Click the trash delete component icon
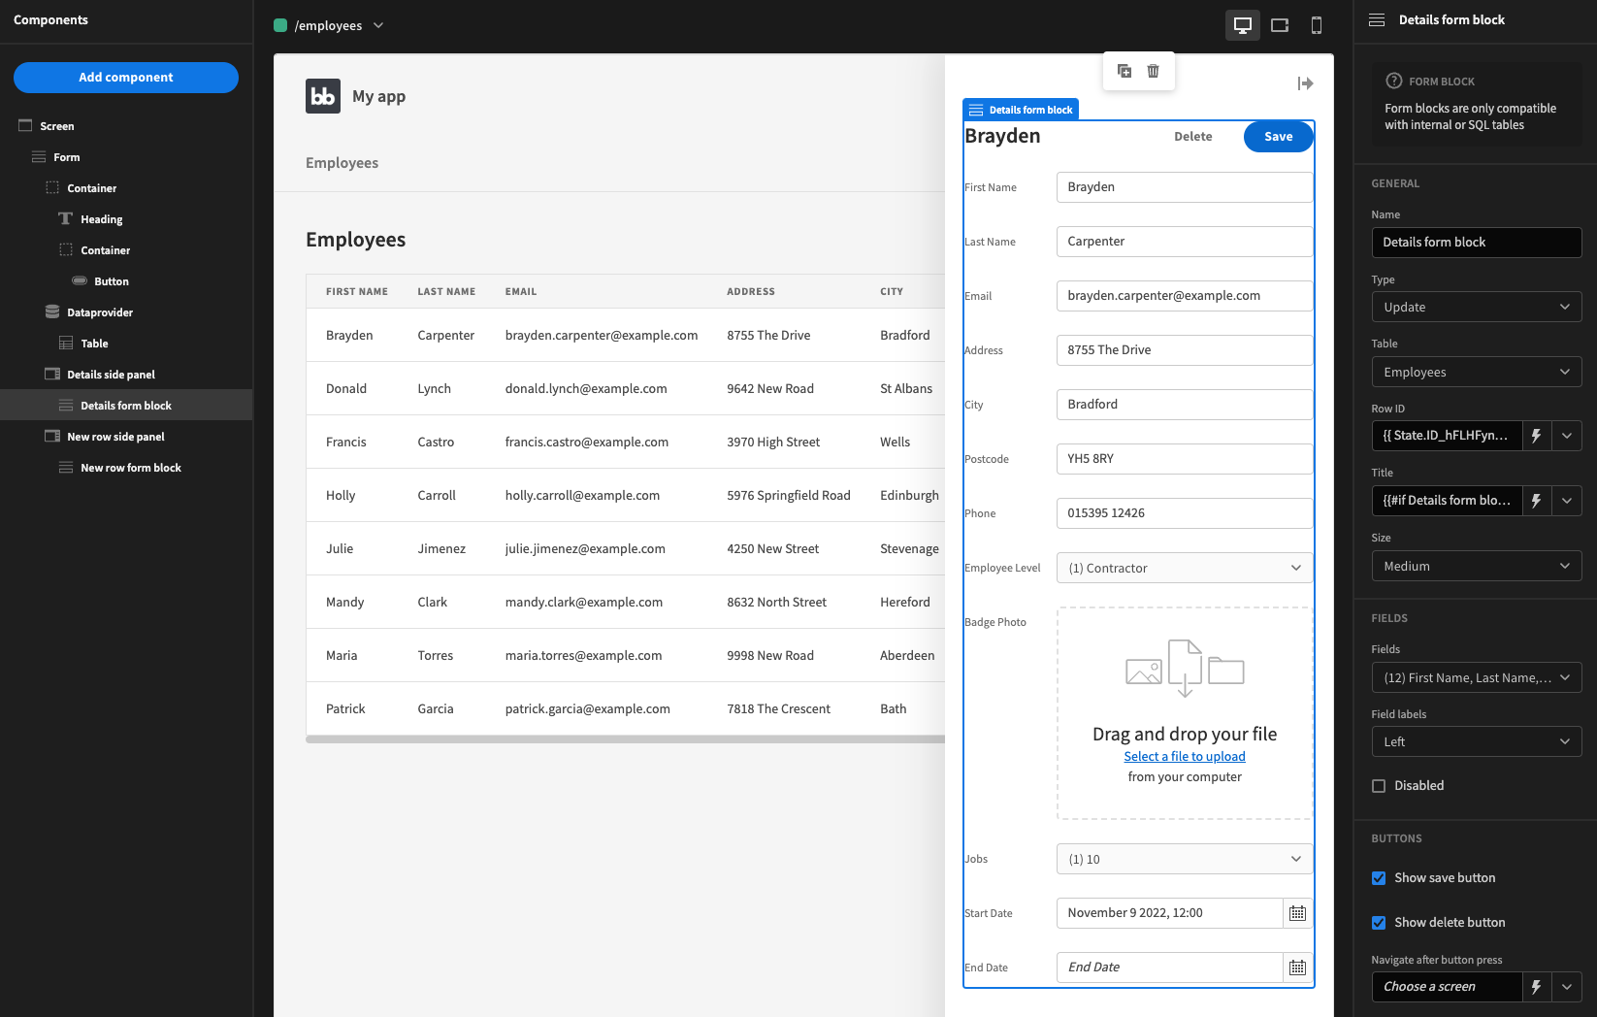Image resolution: width=1597 pixels, height=1017 pixels. pos(1153,71)
